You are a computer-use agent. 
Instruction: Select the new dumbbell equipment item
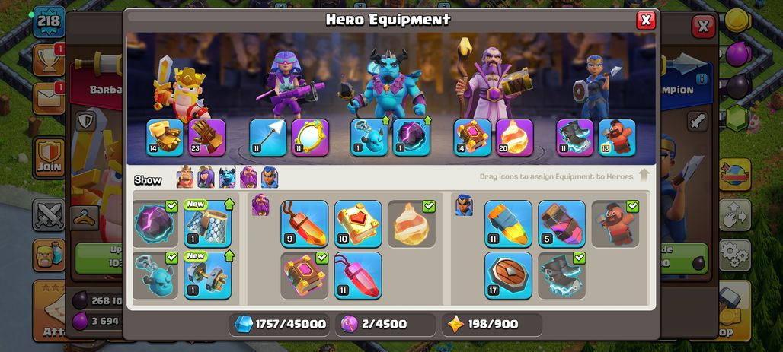click(x=207, y=276)
